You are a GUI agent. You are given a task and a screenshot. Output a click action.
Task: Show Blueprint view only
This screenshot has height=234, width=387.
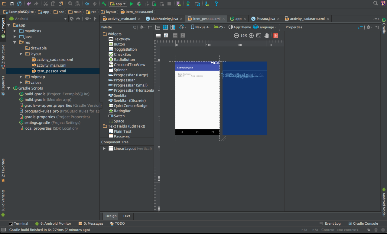click(x=165, y=27)
